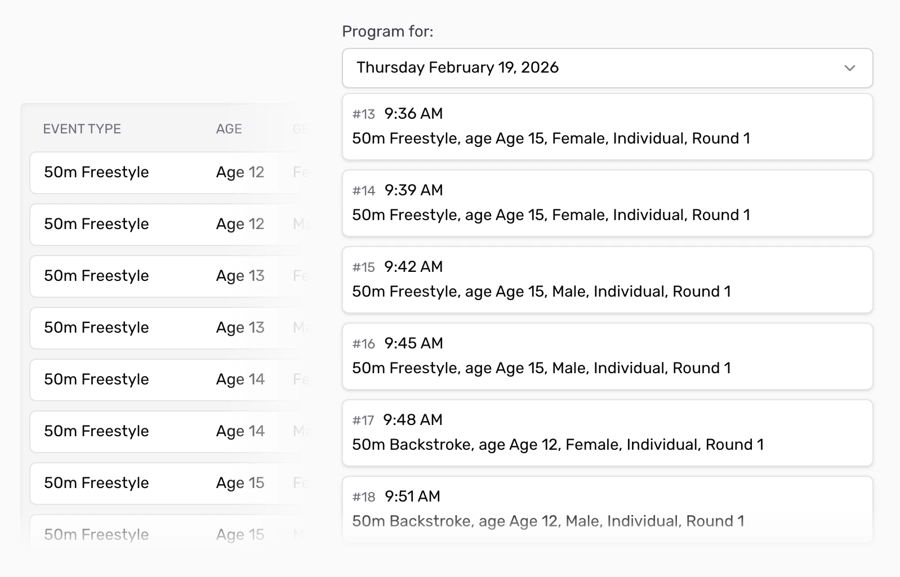
Task: Select program entry #16 at 9:45 AM
Action: tap(607, 356)
